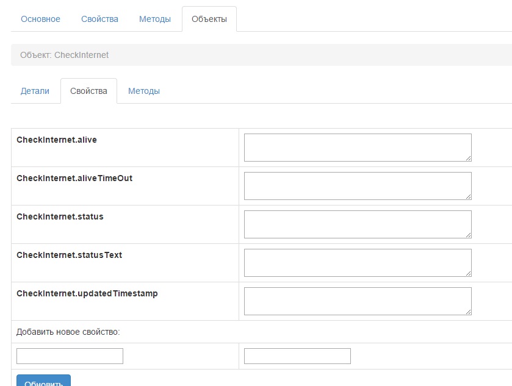
Task: Switch to the object's Методы sub-tab
Action: point(144,91)
